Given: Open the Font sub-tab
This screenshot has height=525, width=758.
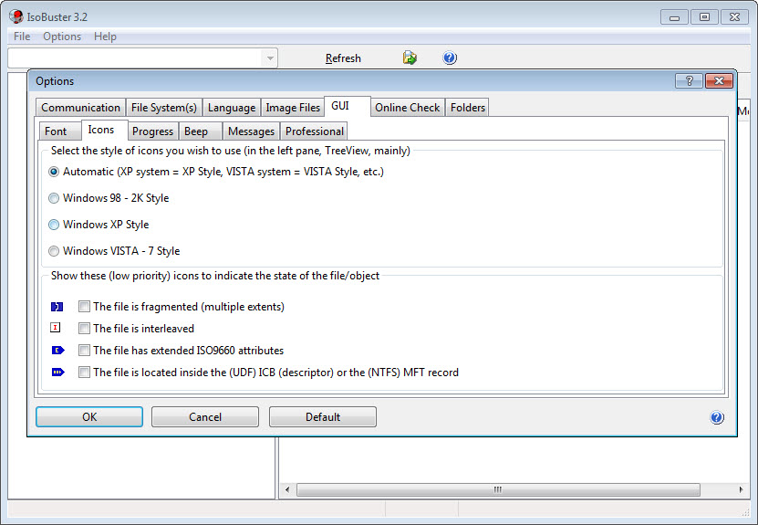Looking at the screenshot, I should pyautogui.click(x=60, y=131).
